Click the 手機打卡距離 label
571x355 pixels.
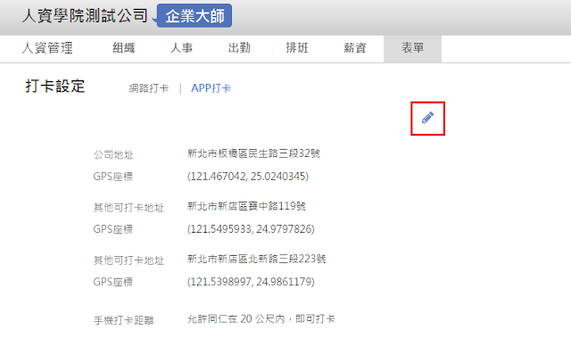(123, 320)
